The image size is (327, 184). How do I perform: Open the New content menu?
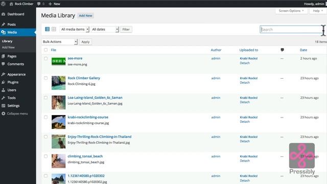point(54,4)
